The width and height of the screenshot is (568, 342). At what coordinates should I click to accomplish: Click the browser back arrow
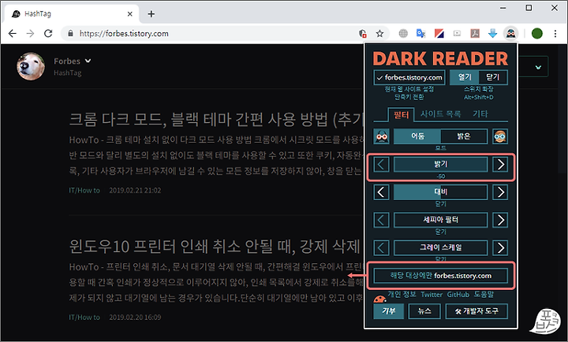tap(13, 34)
